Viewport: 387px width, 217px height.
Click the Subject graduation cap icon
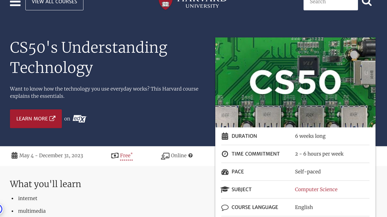pyautogui.click(x=225, y=189)
